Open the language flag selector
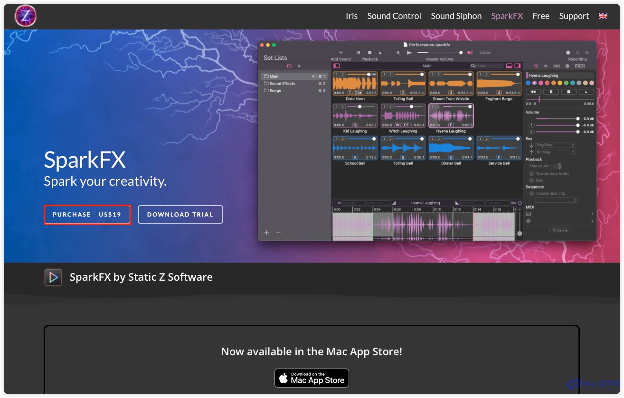The width and height of the screenshot is (624, 398). [x=603, y=16]
